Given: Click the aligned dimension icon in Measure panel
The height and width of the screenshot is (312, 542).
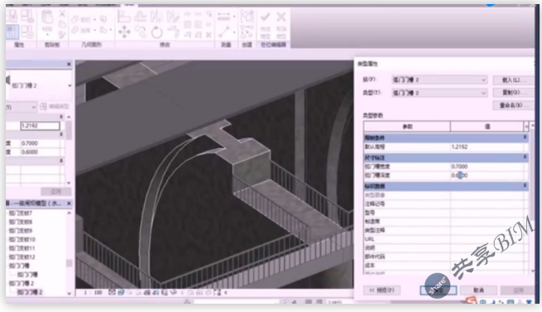Looking at the screenshot, I should pos(224,32).
